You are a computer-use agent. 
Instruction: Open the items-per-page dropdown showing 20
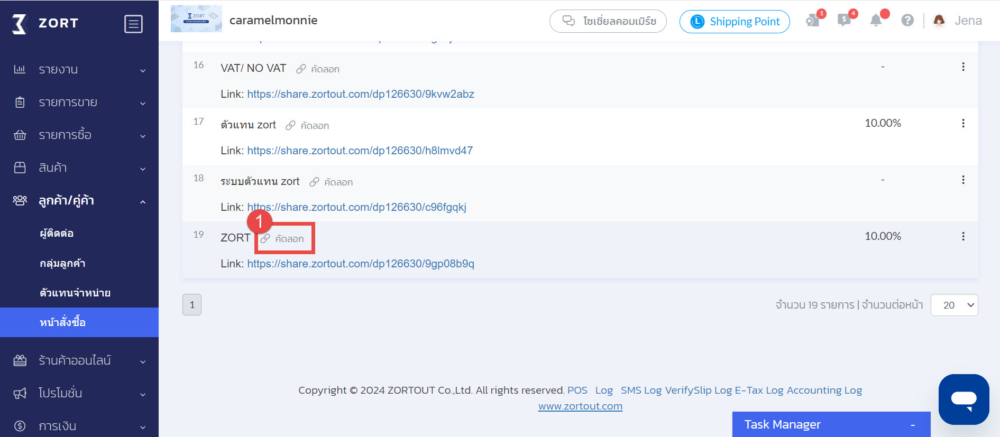pos(954,305)
